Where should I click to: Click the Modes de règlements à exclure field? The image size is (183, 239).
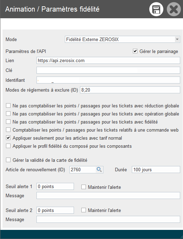coord(130,90)
